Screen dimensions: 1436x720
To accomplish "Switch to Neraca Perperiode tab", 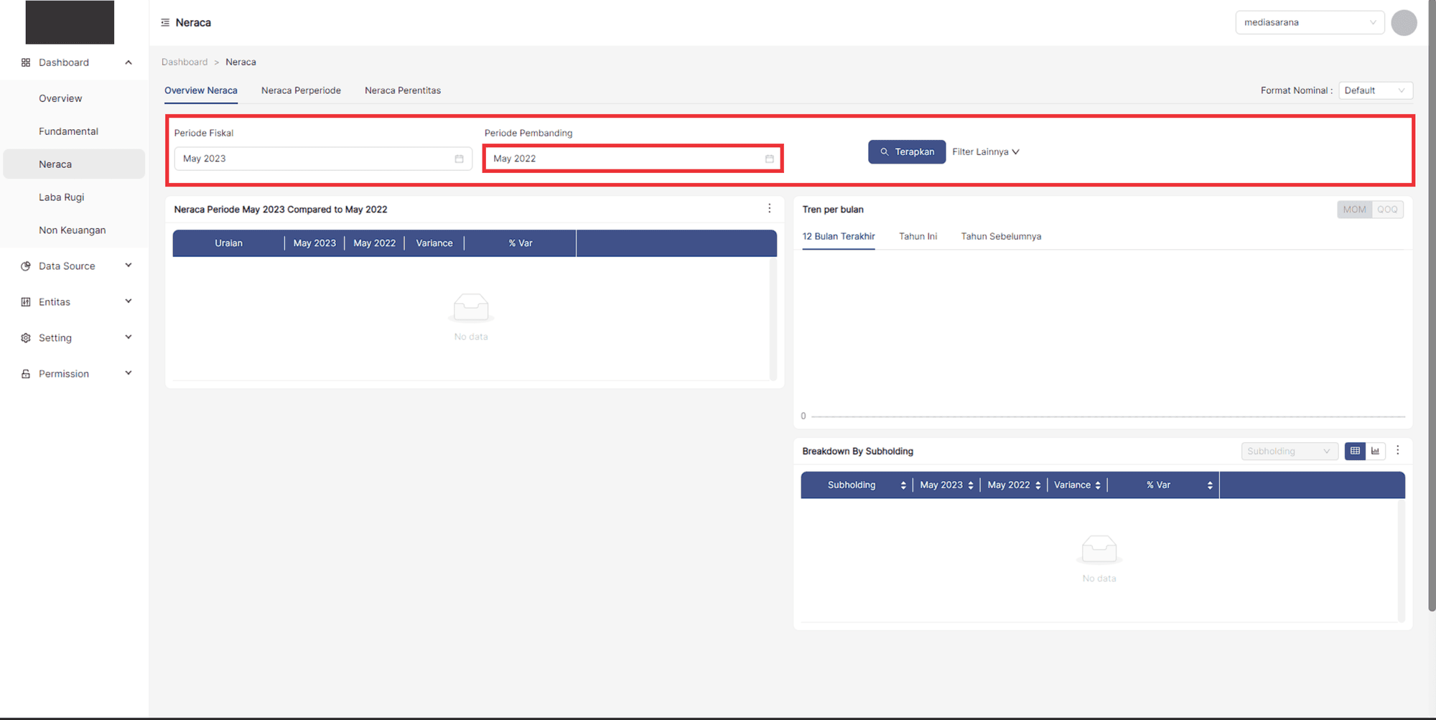I will (301, 90).
